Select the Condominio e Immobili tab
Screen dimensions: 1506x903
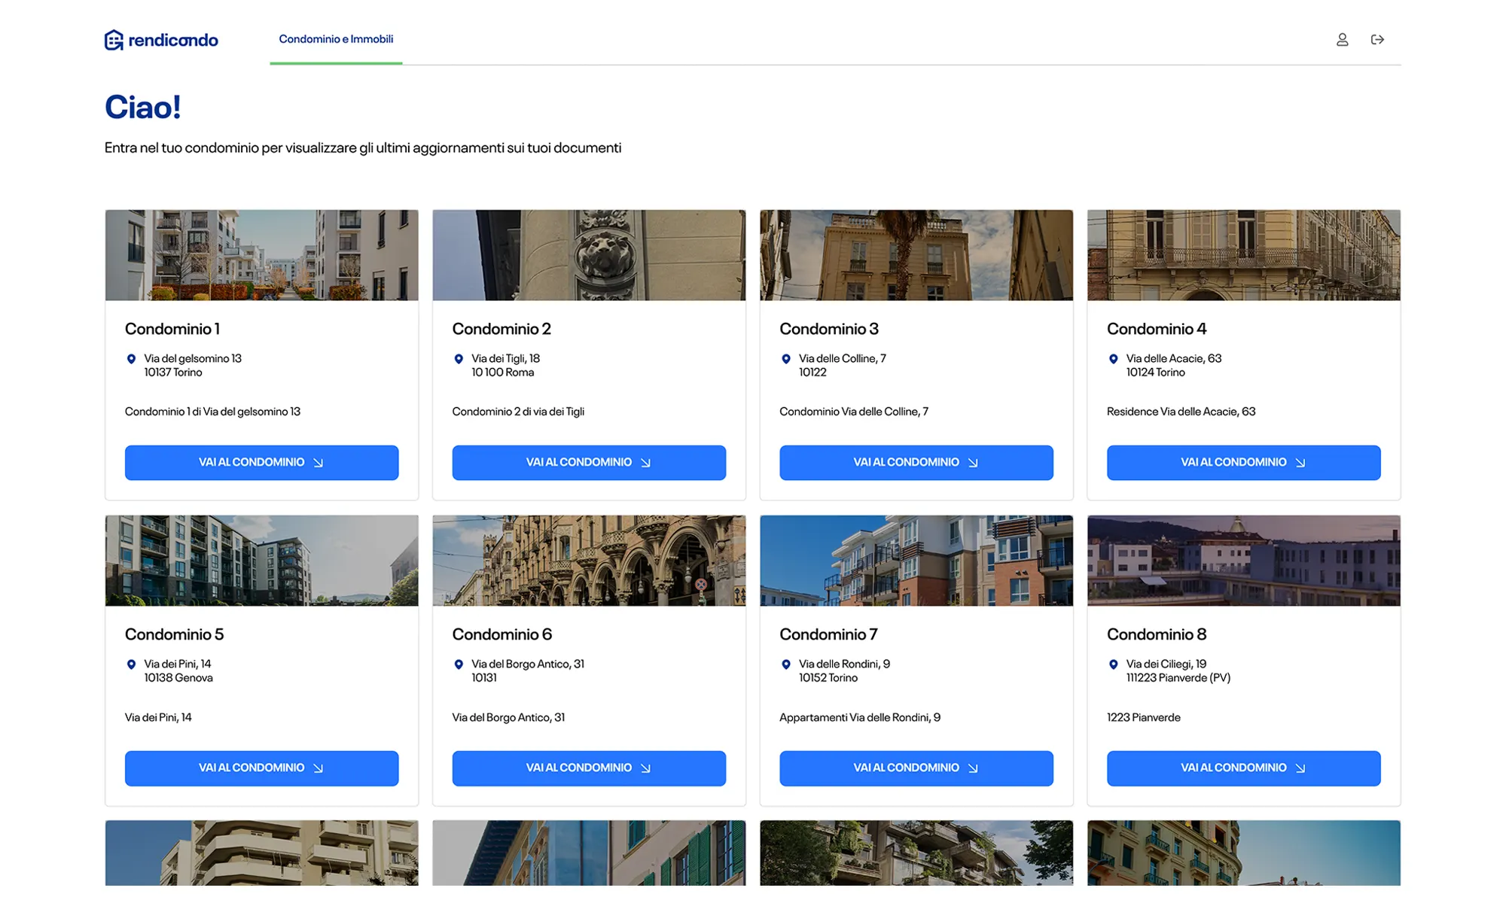[x=336, y=39]
